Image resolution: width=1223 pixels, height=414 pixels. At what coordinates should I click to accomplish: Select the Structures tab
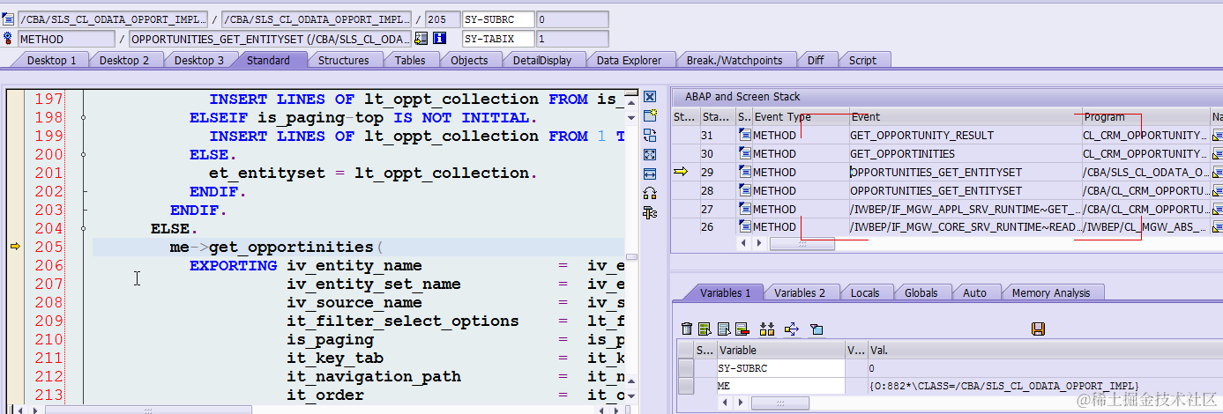(x=343, y=60)
